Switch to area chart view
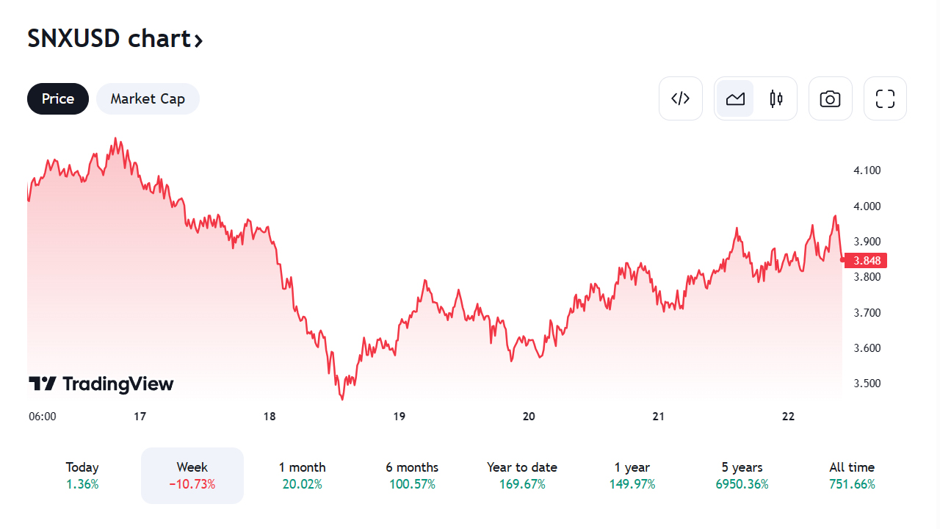940x529 pixels. coord(735,98)
